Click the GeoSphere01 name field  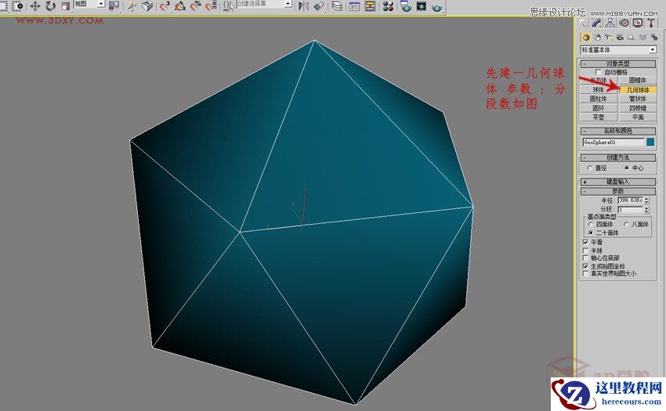[614, 142]
